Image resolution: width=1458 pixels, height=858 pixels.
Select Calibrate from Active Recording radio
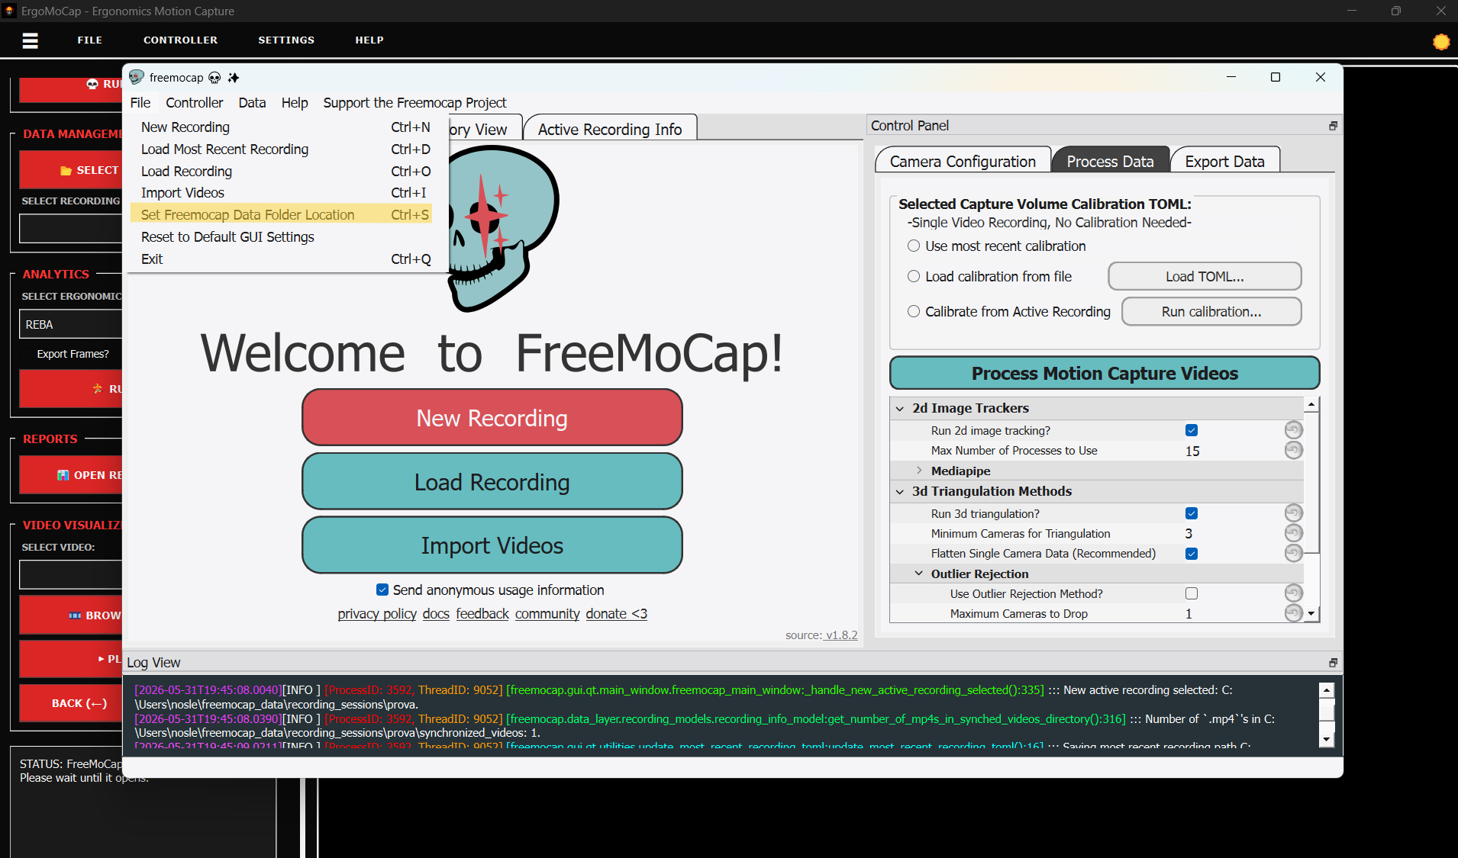tap(914, 311)
